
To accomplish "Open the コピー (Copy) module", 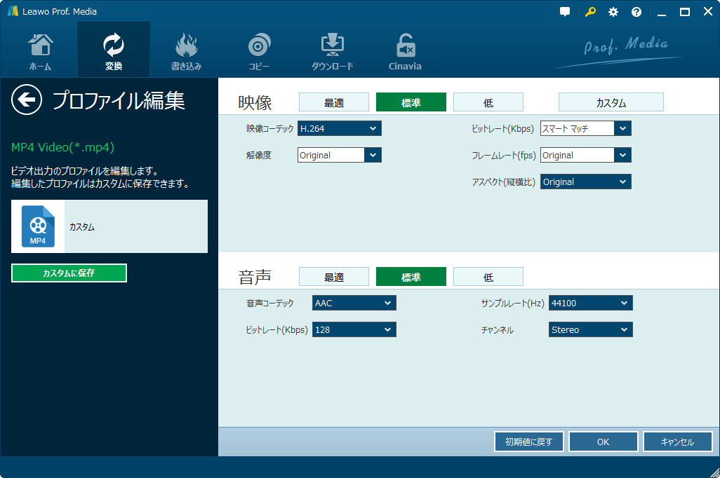I will pos(258,49).
